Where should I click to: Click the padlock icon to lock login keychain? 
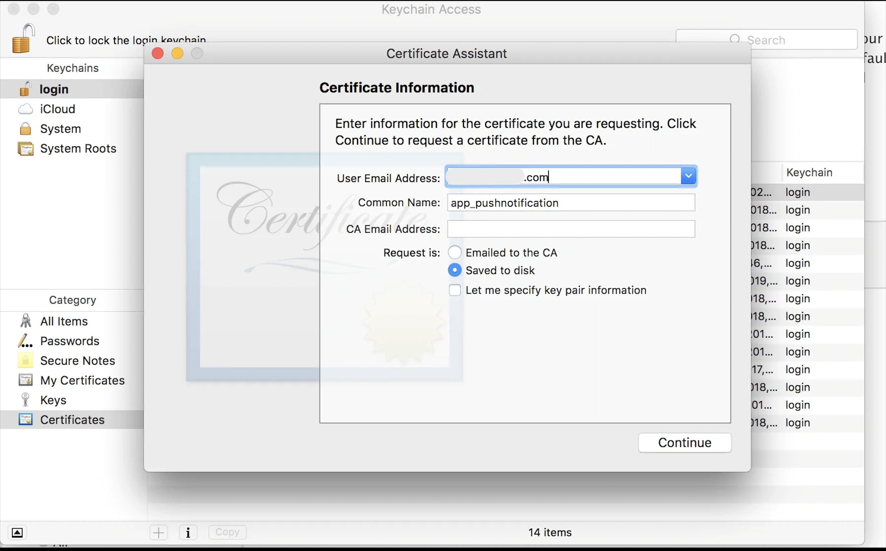(x=22, y=39)
